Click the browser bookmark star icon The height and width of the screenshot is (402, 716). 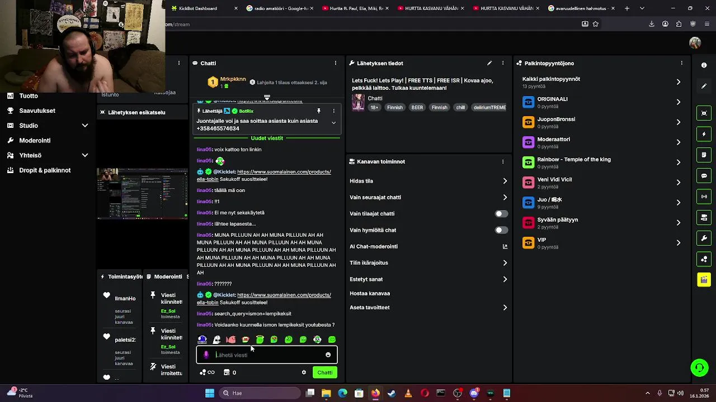[x=596, y=24]
